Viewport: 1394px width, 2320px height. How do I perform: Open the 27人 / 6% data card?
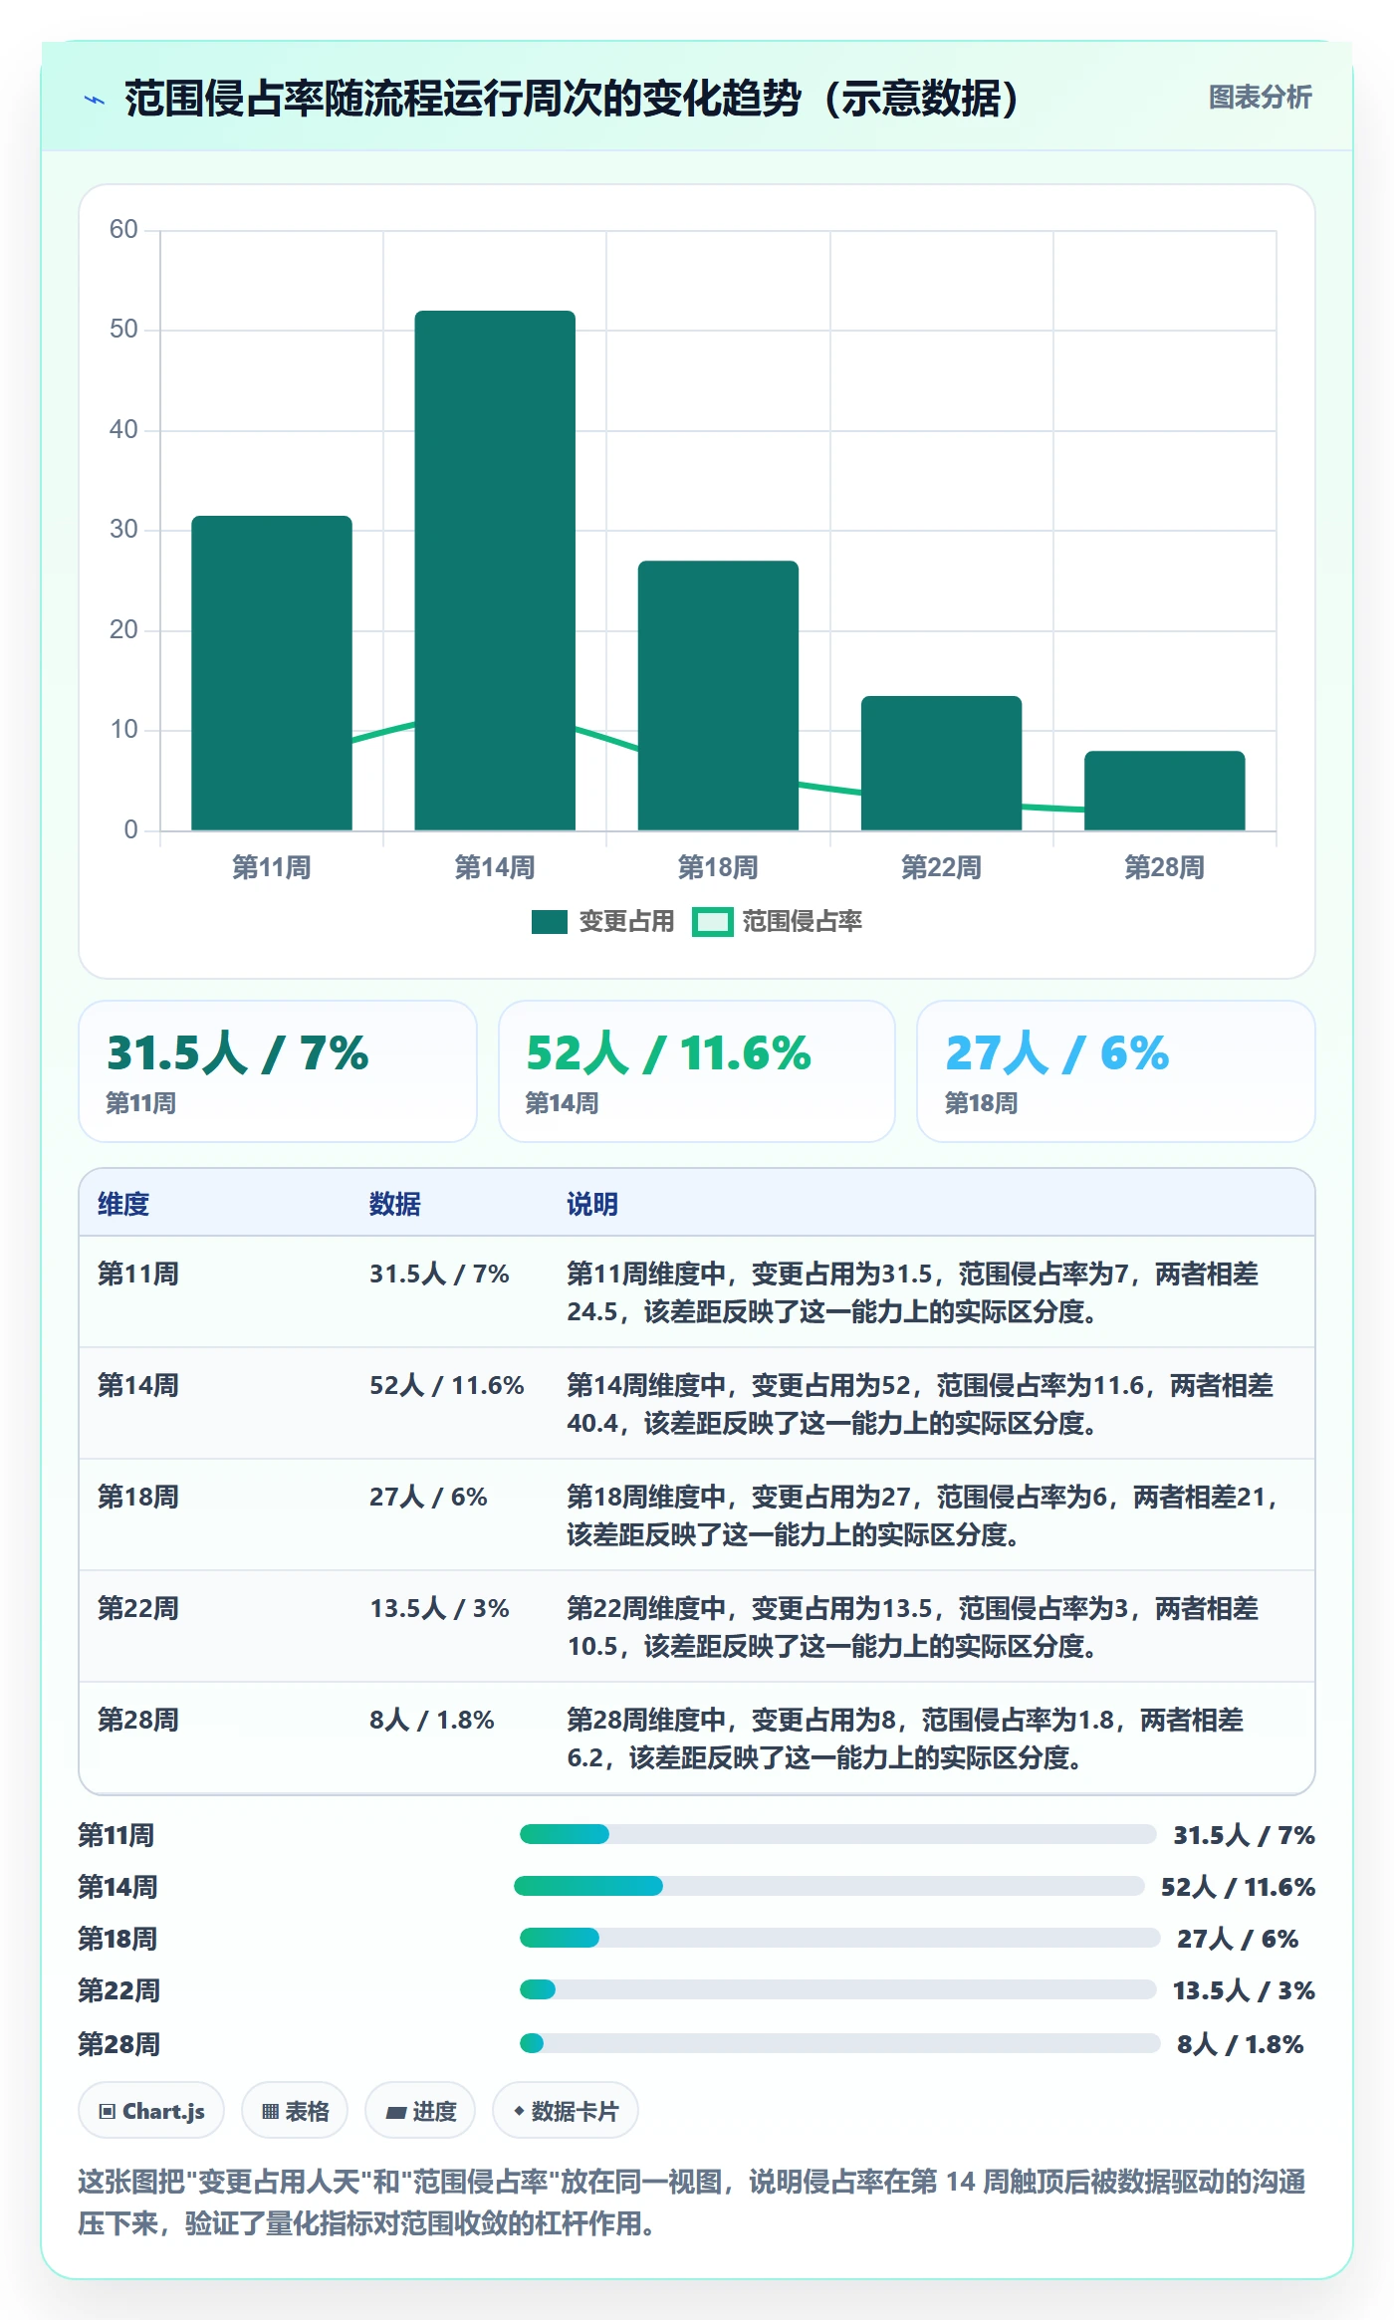[x=1116, y=1071]
